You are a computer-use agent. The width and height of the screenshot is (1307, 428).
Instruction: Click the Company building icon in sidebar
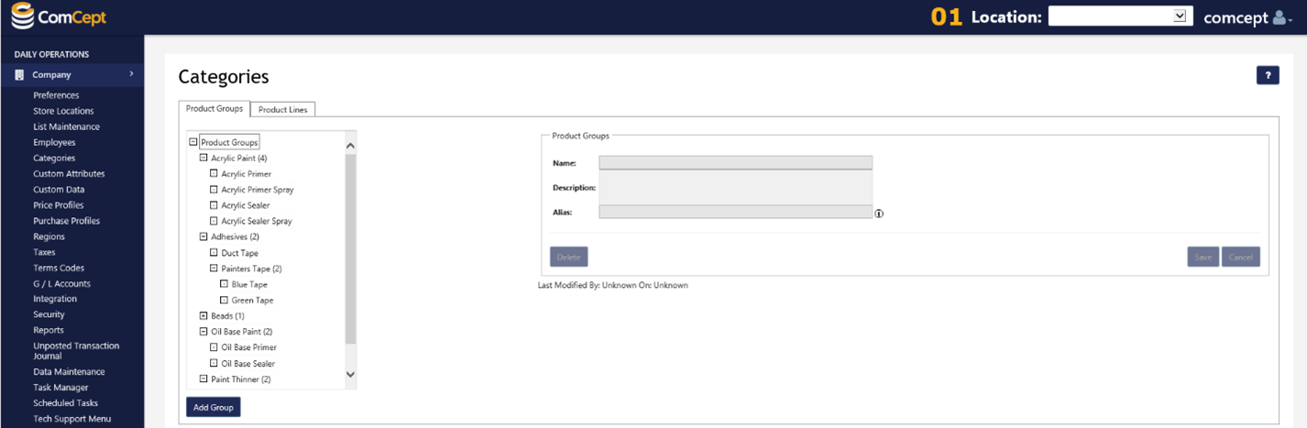19,75
